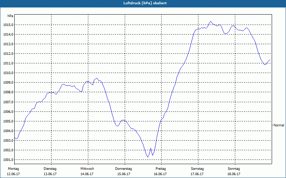This screenshot has width=286, height=178.
Task: Click the hPa unit label
Action: pos(10,16)
